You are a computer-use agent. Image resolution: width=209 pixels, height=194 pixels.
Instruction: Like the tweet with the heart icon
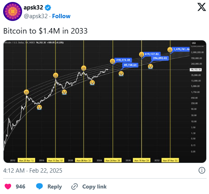pos(8,186)
